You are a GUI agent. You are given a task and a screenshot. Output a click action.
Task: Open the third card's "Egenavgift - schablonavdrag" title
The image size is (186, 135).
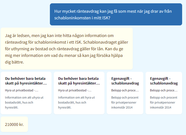[x=125, y=81]
